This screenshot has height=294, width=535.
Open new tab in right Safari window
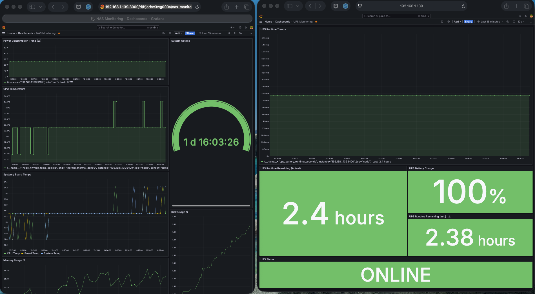[x=516, y=6]
